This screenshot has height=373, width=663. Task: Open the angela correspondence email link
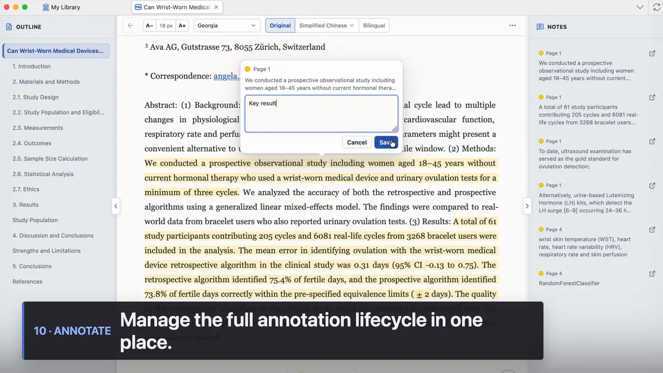[x=227, y=76]
